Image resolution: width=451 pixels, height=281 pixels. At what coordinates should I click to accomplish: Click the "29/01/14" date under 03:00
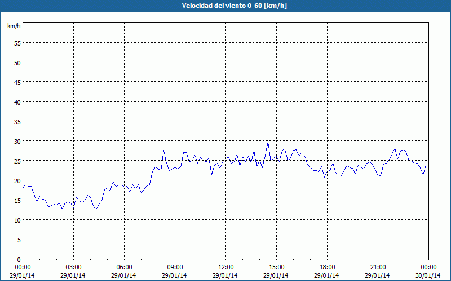coord(73,275)
